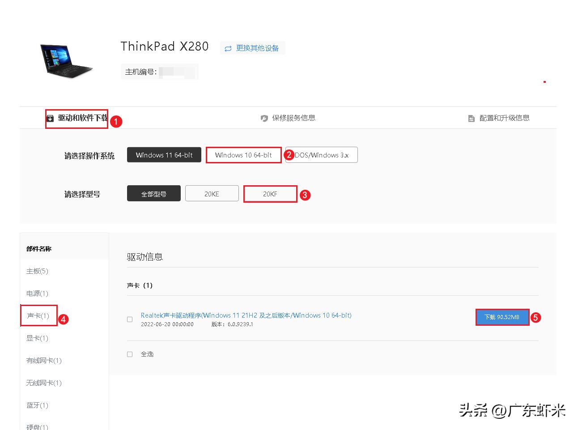
Task: Select Windows 10 64-bit operating system
Action: point(243,154)
